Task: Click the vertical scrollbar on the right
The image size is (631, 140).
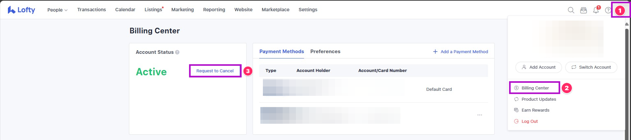Action: click(x=627, y=79)
